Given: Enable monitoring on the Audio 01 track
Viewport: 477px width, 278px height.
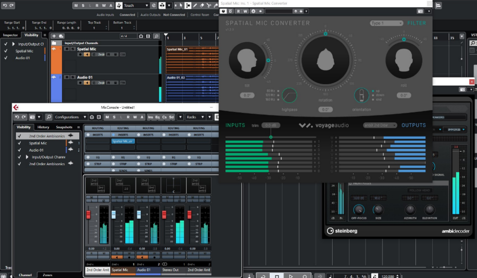Looking at the screenshot, I should click(87, 82).
